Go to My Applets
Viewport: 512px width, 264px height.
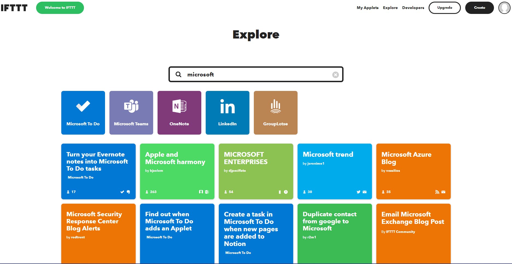[x=368, y=8]
